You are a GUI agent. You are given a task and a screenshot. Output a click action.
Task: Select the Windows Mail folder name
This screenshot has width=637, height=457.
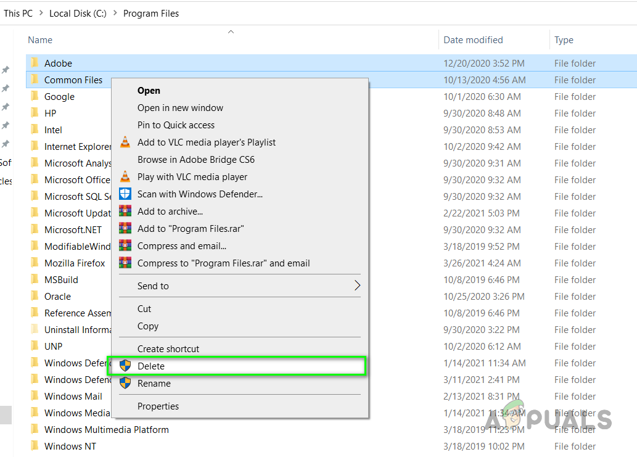[x=73, y=396]
